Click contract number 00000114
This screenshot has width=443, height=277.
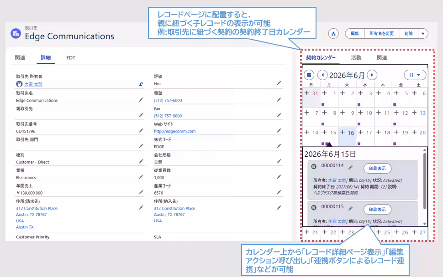(x=332, y=165)
